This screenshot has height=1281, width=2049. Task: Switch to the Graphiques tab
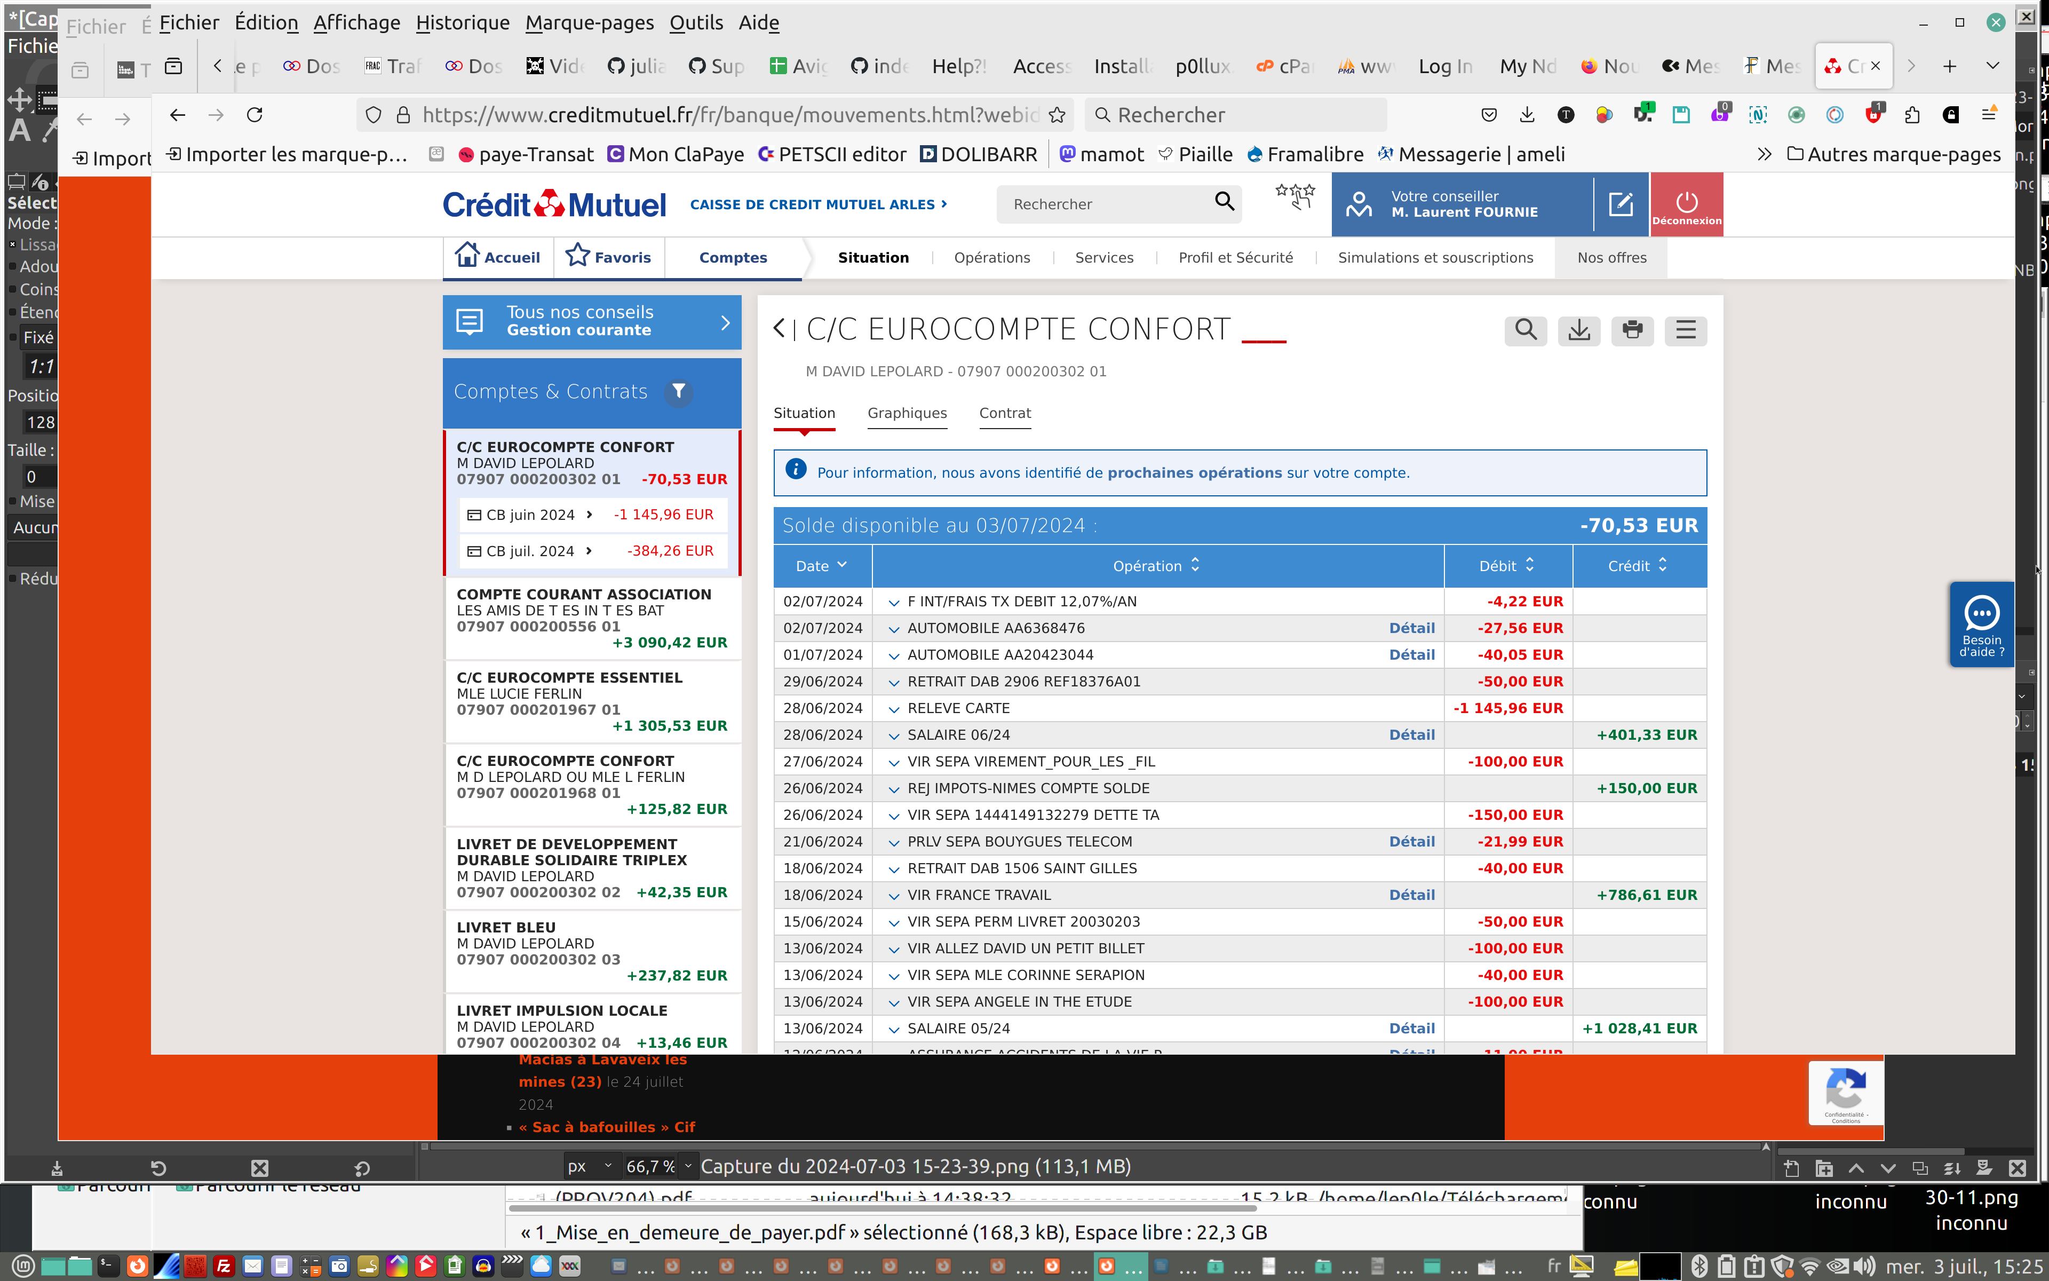pyautogui.click(x=907, y=414)
